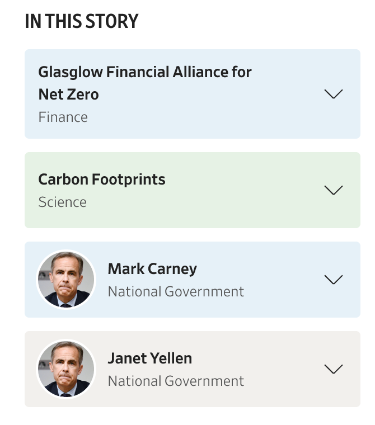Click "National Government" under Janet Yellen

pyautogui.click(x=176, y=381)
